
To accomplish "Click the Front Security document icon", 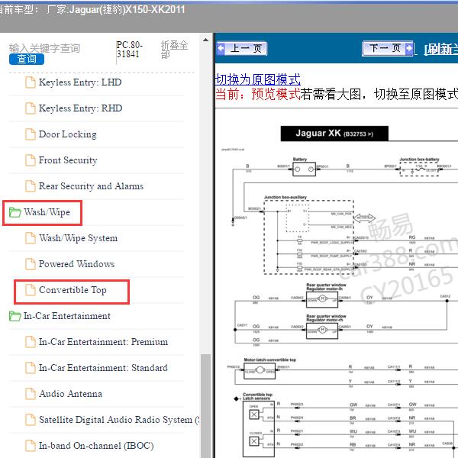I will pyautogui.click(x=31, y=160).
